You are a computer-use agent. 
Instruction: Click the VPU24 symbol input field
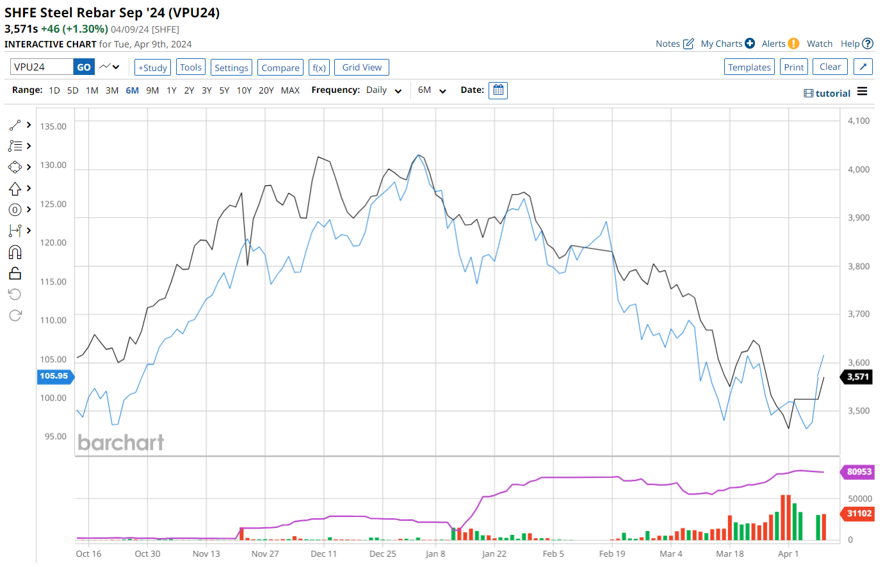pos(42,67)
